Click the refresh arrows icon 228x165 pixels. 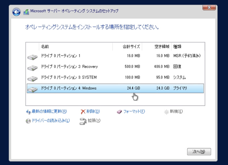tap(28, 112)
